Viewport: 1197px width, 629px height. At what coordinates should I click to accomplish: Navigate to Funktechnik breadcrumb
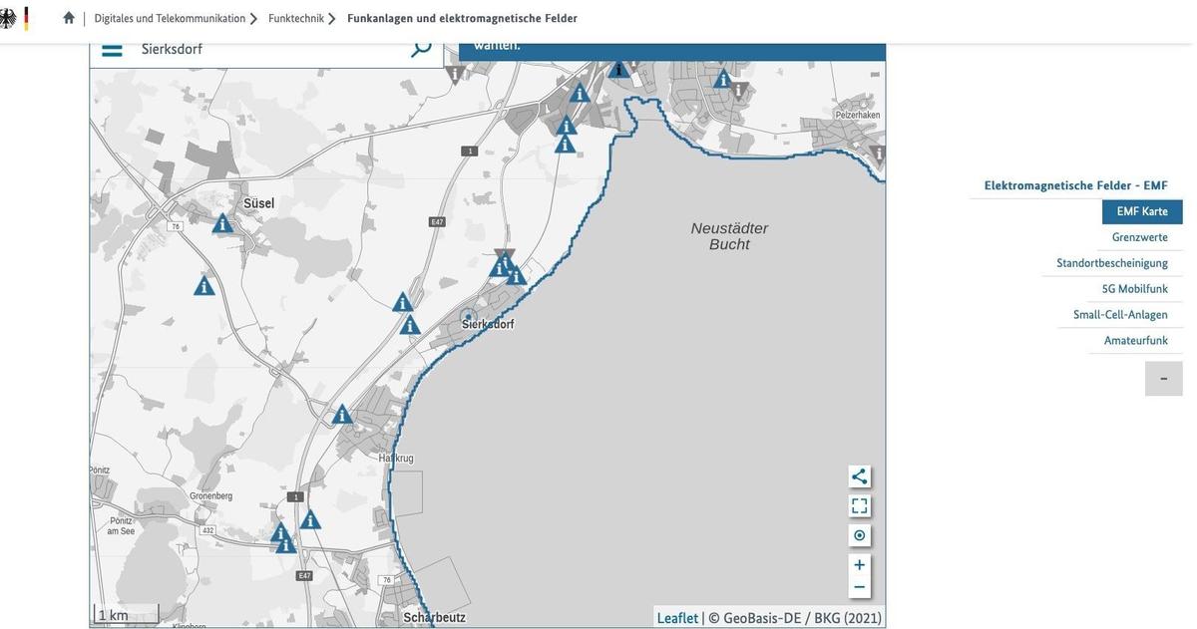[x=296, y=18]
